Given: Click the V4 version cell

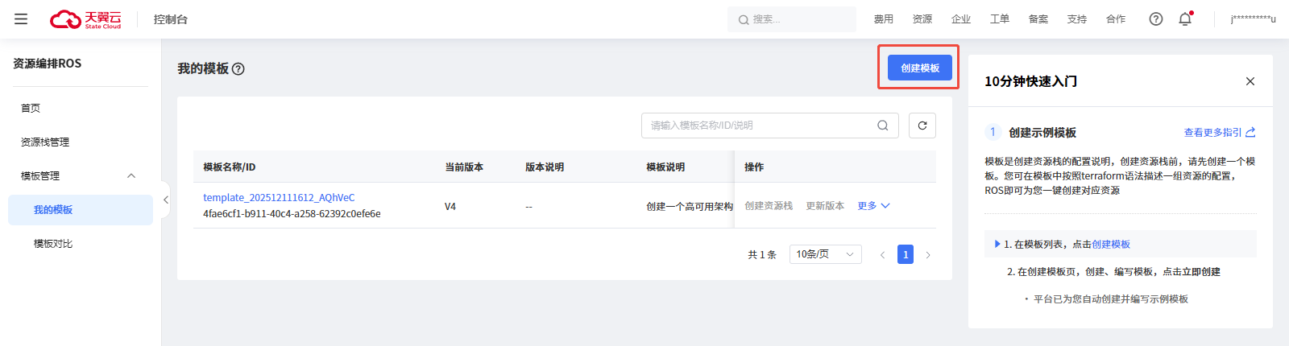Looking at the screenshot, I should tap(450, 207).
